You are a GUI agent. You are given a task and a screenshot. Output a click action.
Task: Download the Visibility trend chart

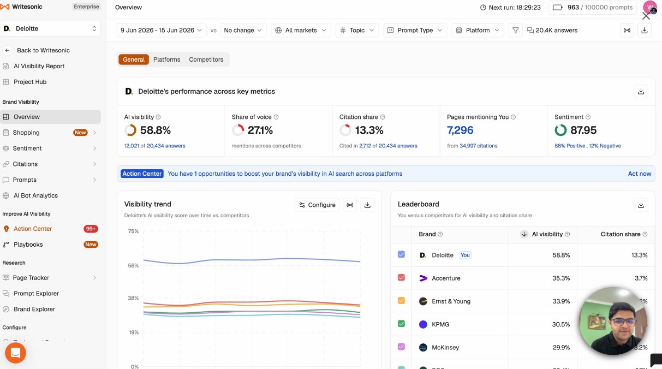coord(367,205)
